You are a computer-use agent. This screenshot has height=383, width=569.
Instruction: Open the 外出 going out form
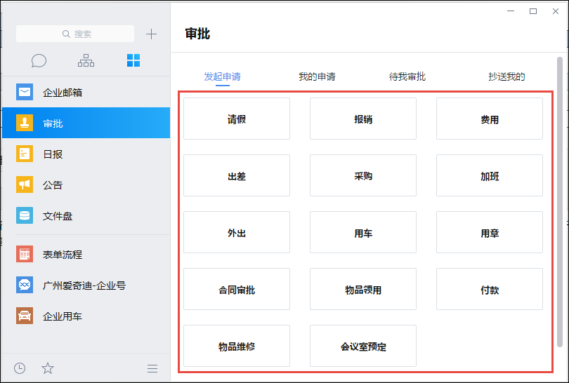[237, 232]
